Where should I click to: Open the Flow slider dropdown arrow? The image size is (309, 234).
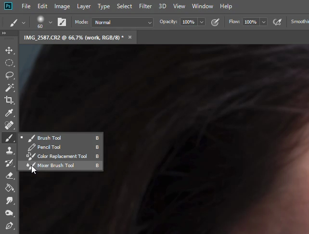coord(264,22)
